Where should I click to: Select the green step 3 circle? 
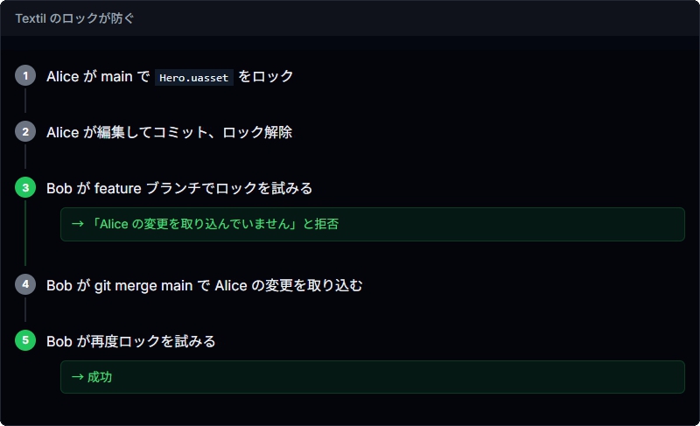[x=25, y=188]
